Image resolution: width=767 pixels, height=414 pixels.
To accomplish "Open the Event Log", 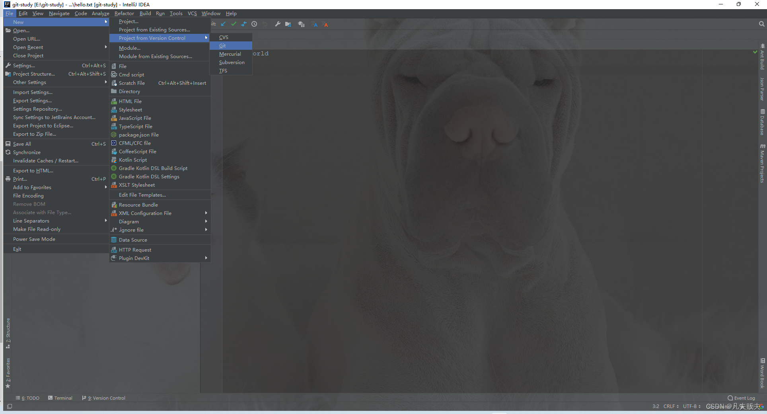I will pos(741,398).
